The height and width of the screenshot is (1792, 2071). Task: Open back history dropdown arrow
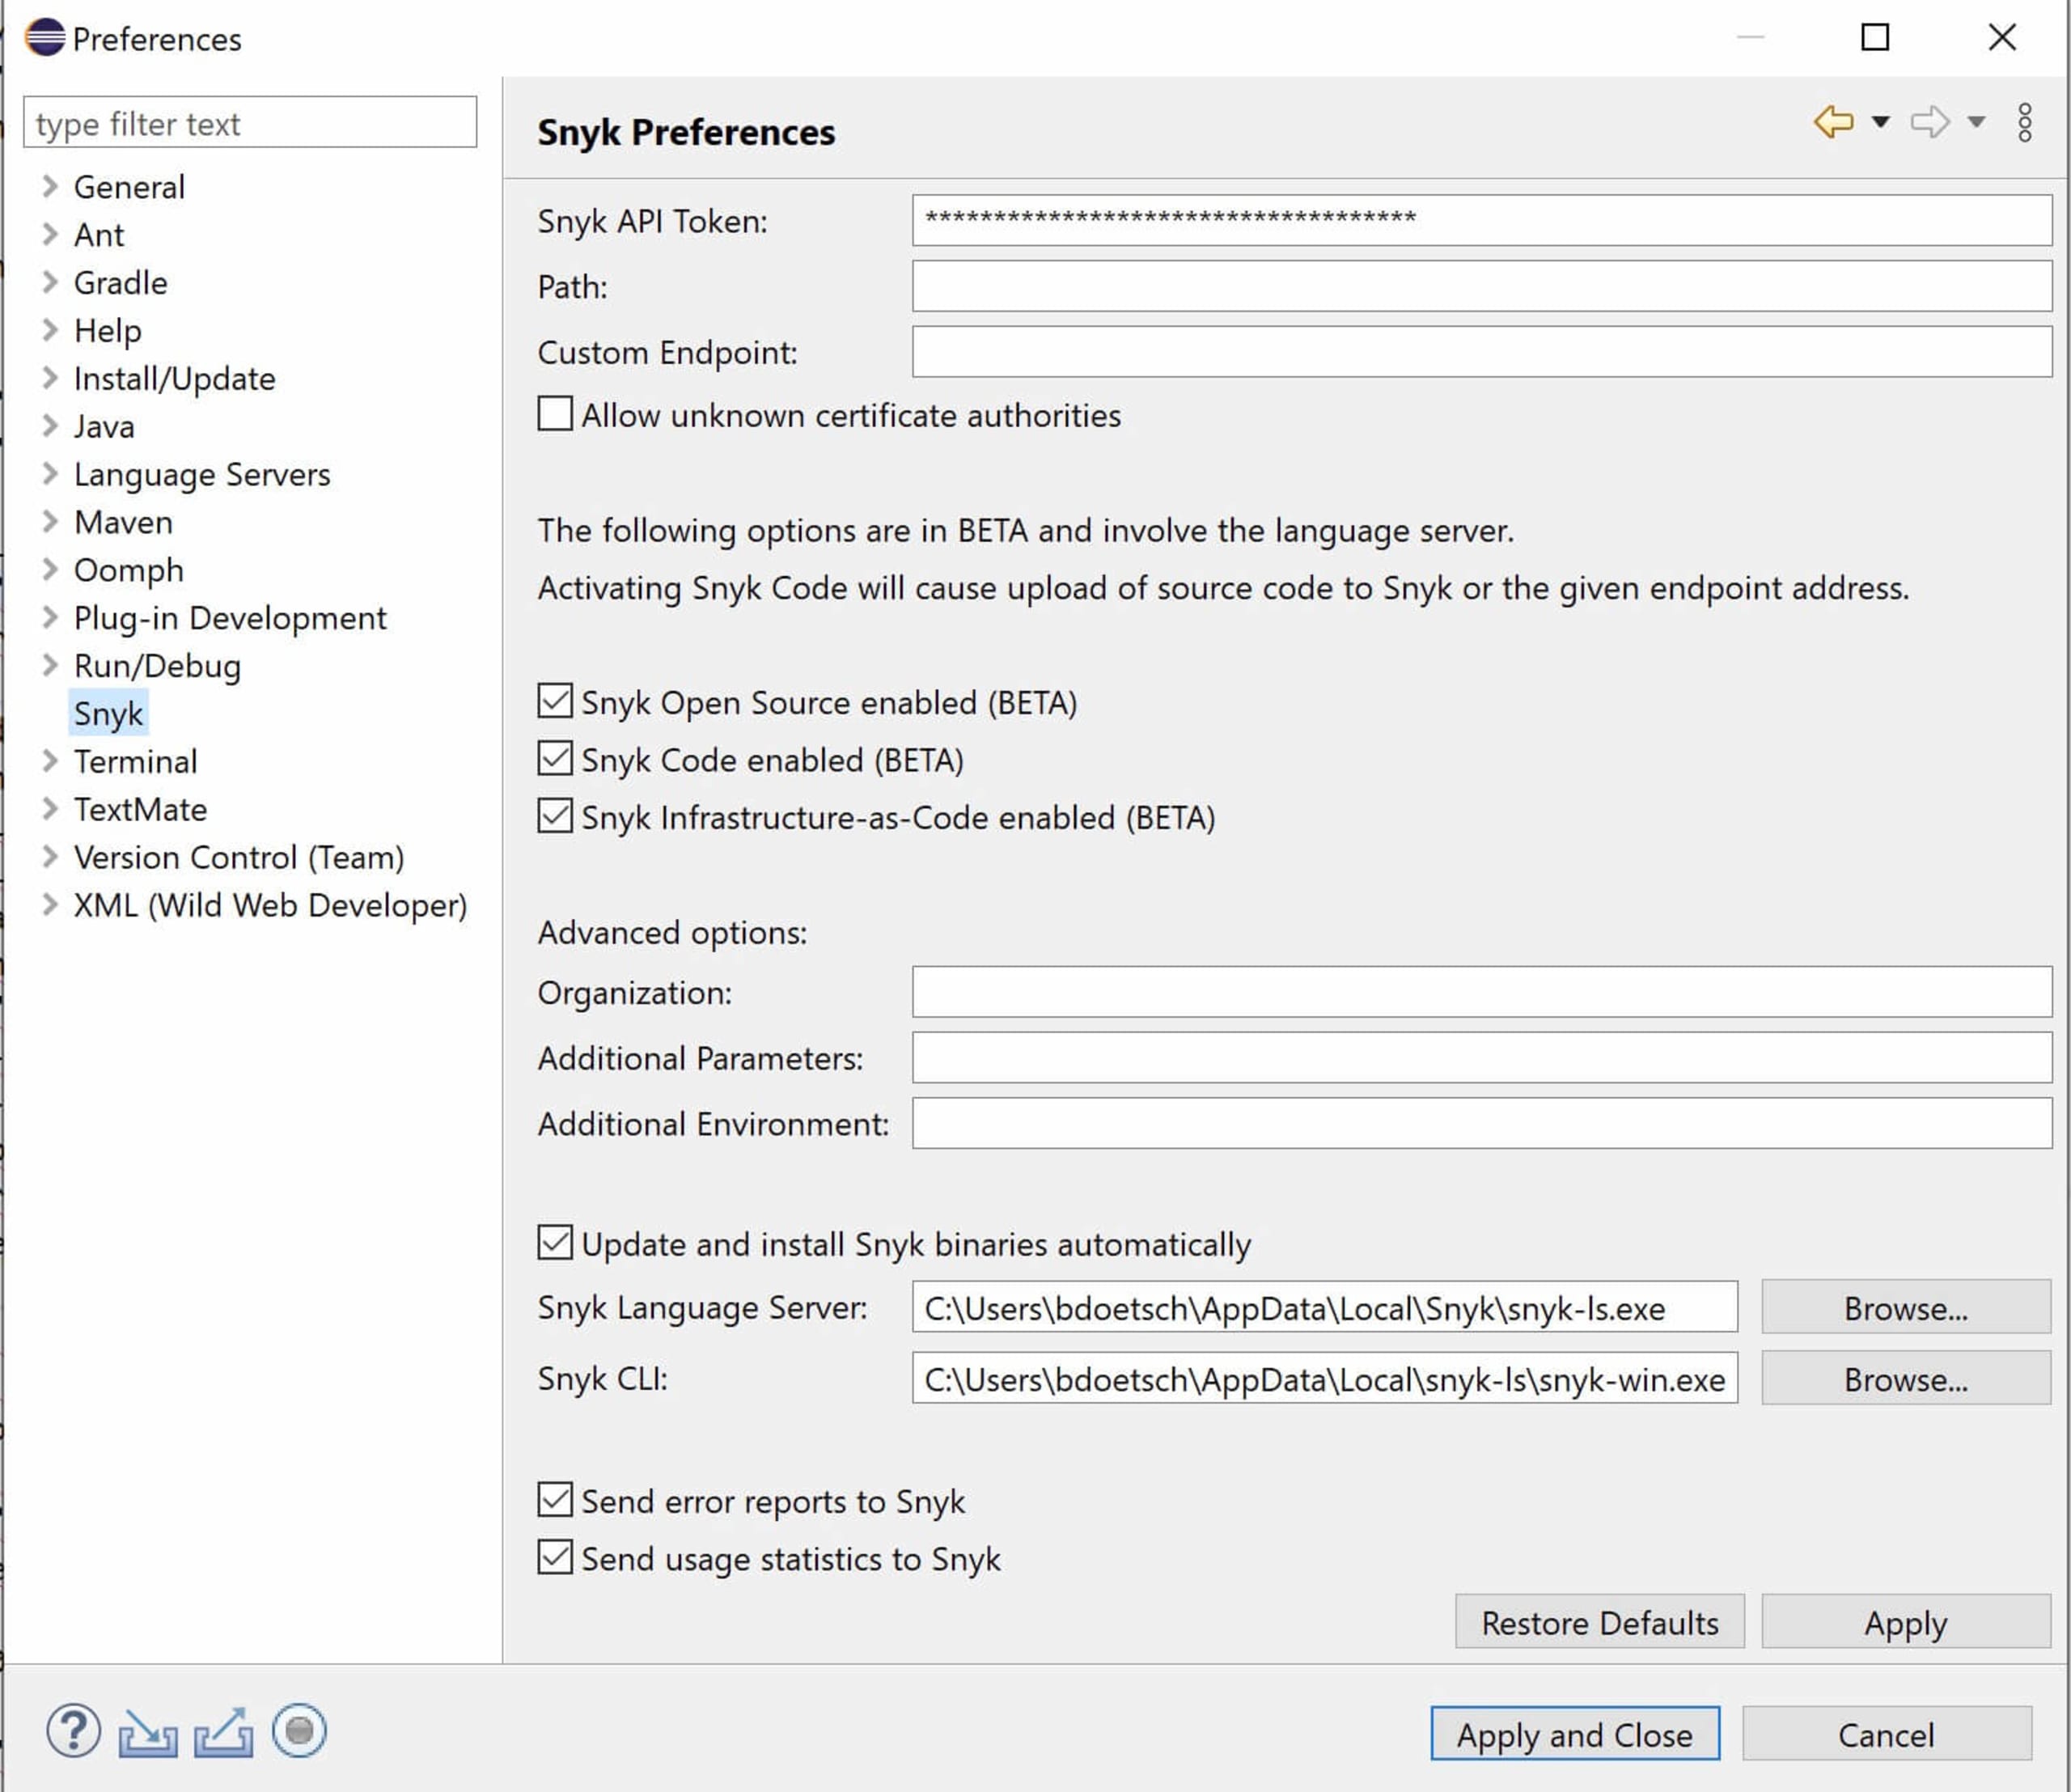pos(1880,122)
